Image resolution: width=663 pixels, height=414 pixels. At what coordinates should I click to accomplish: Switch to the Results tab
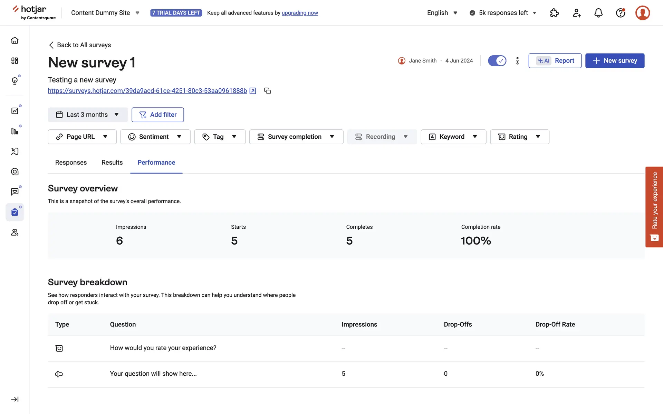click(x=112, y=162)
